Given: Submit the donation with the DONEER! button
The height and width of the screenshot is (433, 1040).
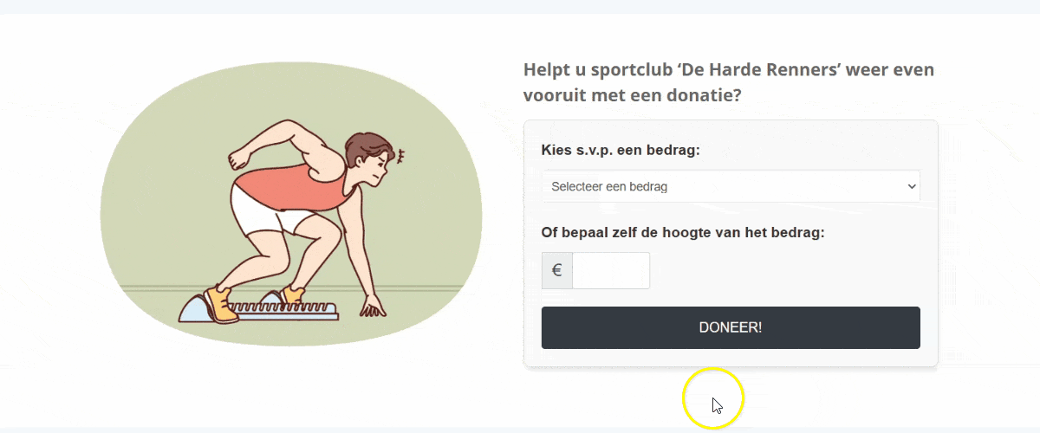Looking at the screenshot, I should [x=731, y=327].
